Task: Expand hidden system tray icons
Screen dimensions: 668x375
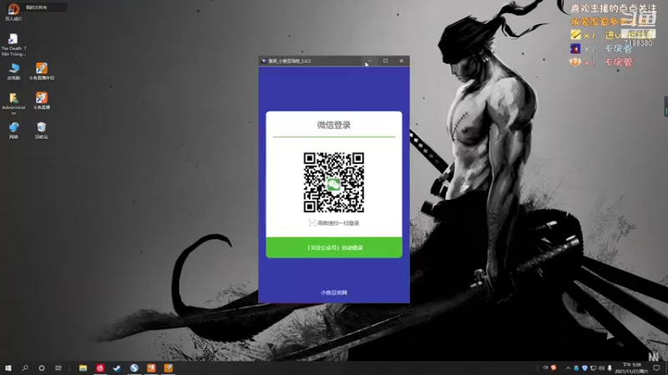Action: 568,368
